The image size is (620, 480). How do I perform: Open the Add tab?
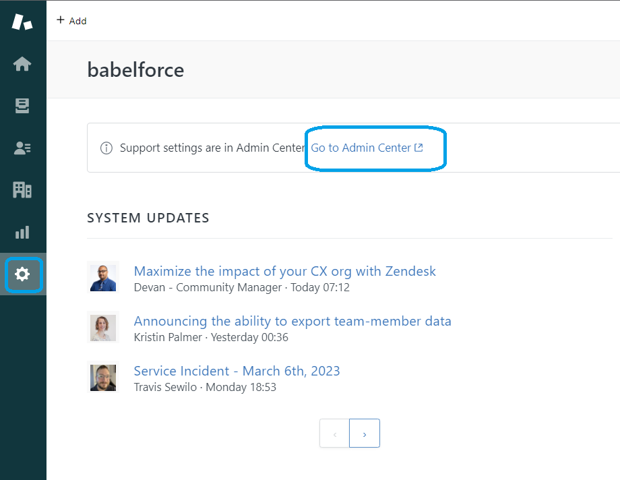pos(71,21)
